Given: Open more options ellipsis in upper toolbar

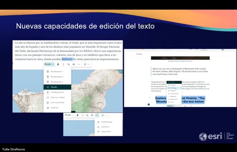Looking at the screenshot, I should coord(78,64).
